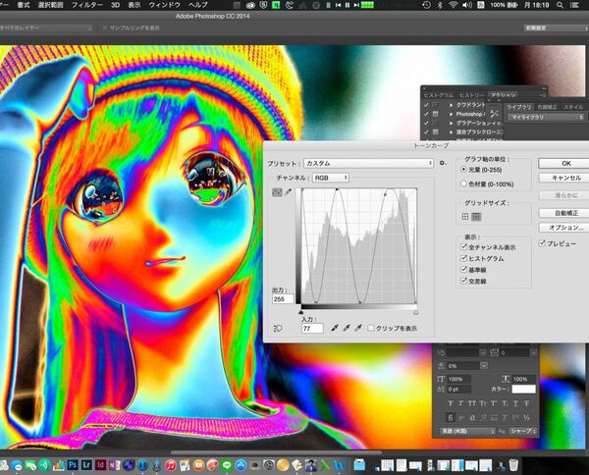Apply all caps text style
Image resolution: width=589 pixels, height=475 pixels.
(472, 403)
